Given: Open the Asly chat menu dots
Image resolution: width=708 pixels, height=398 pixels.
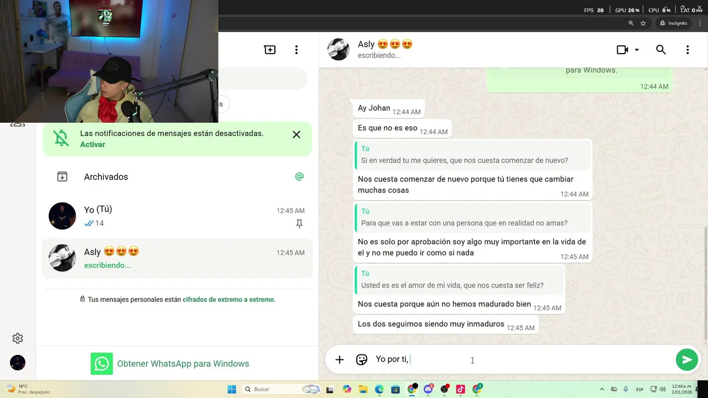Looking at the screenshot, I should click(688, 50).
